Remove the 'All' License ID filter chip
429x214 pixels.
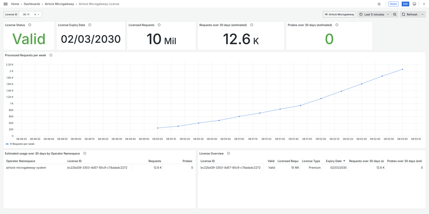[28, 14]
